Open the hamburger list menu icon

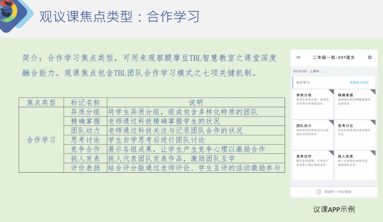[298, 57]
